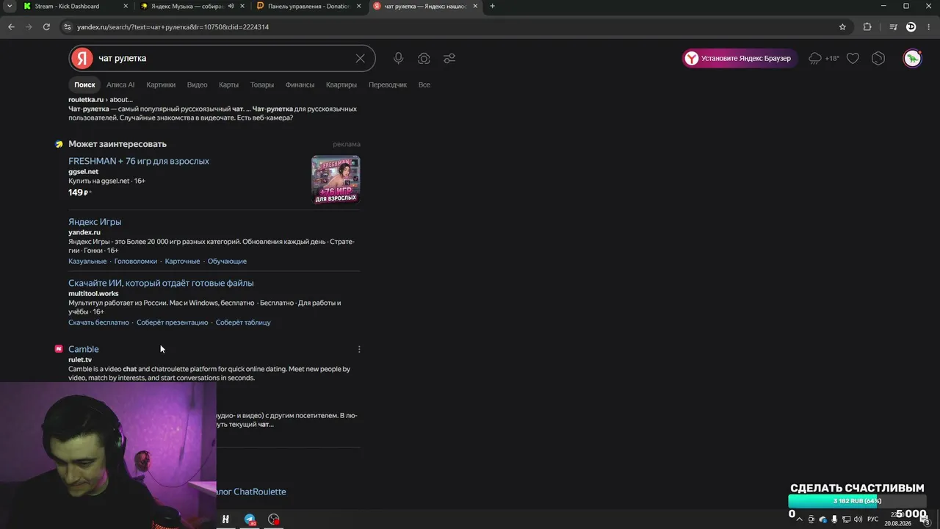
Task: Open the Camble search result
Action: [x=83, y=349]
